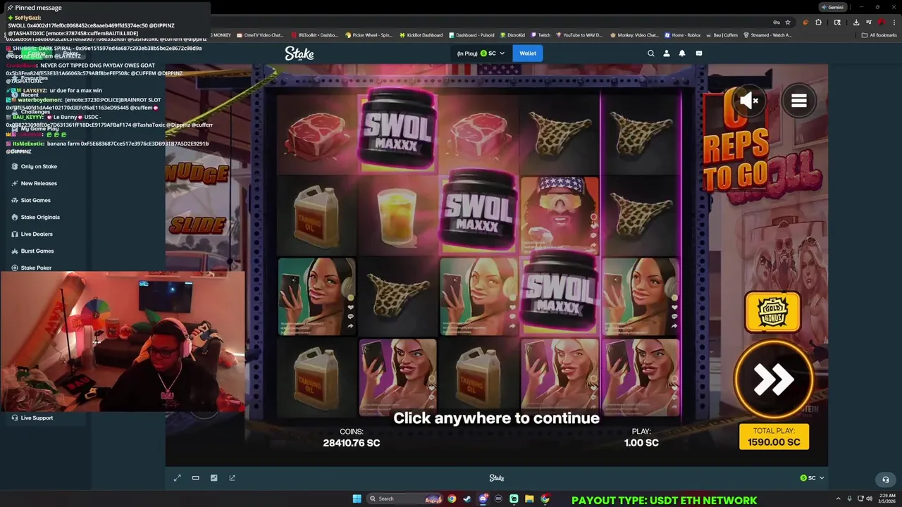Expand the SC currency selector below game
Screen dimensions: 902x507
pos(812,478)
